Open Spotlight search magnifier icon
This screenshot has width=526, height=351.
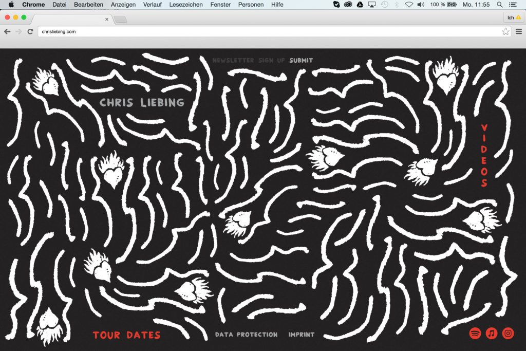[x=500, y=5]
